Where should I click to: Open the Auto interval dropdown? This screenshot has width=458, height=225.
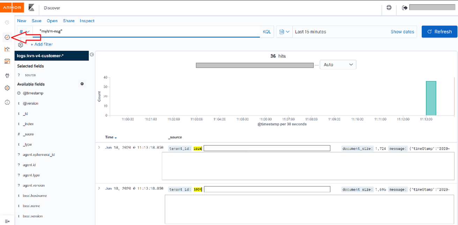click(x=338, y=65)
